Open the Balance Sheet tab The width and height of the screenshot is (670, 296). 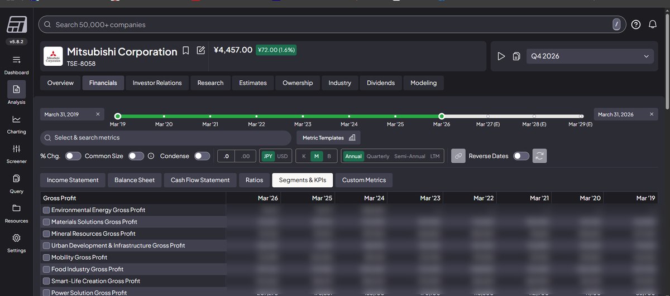[x=135, y=180]
